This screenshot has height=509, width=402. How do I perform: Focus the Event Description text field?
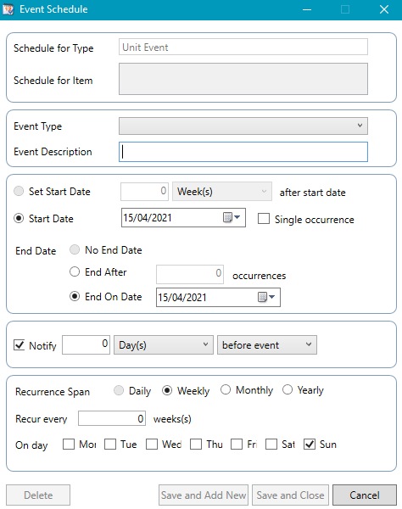coord(243,152)
